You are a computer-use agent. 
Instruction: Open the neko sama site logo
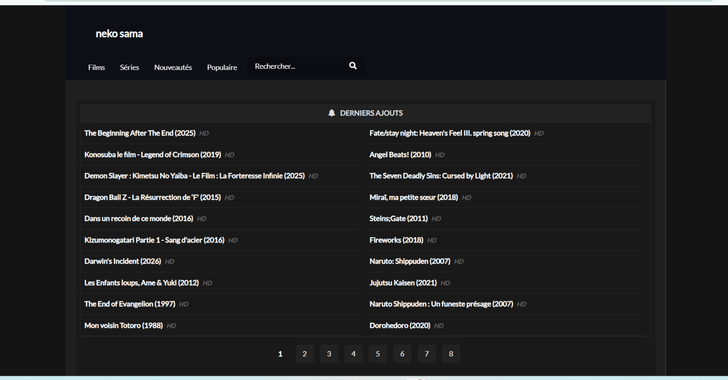(x=119, y=34)
